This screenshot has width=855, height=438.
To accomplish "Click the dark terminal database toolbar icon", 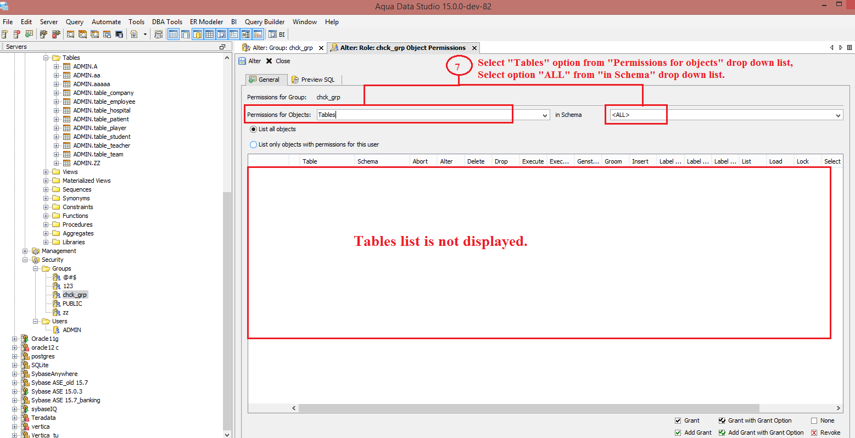I will pyautogui.click(x=119, y=34).
